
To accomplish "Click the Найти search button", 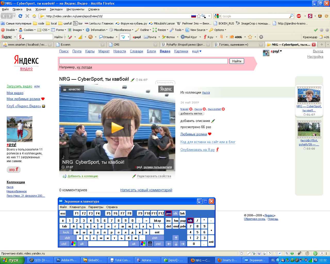I will coord(236,61).
